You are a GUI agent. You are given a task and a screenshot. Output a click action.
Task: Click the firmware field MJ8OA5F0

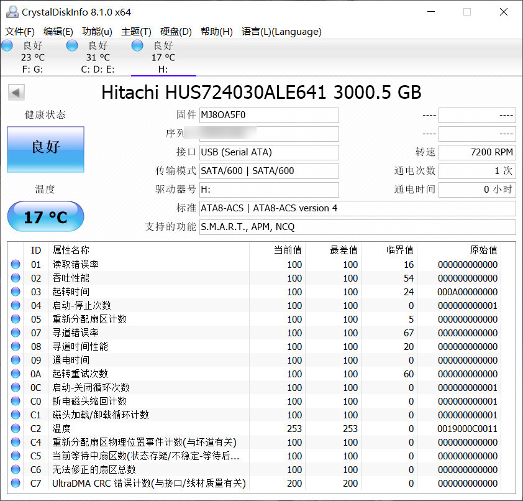(269, 115)
